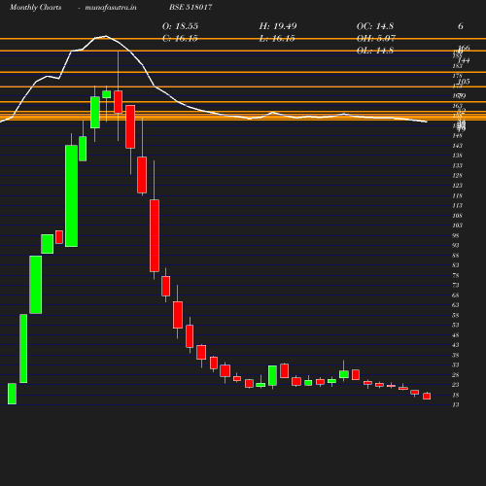This screenshot has height=486, width=486.
Task: Click the 'Monthly Charts' title text
Action: (x=36, y=7)
